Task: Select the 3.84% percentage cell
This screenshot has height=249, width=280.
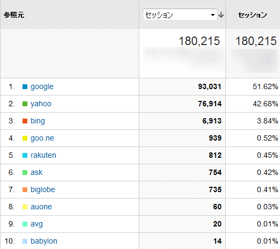Action: click(x=268, y=121)
